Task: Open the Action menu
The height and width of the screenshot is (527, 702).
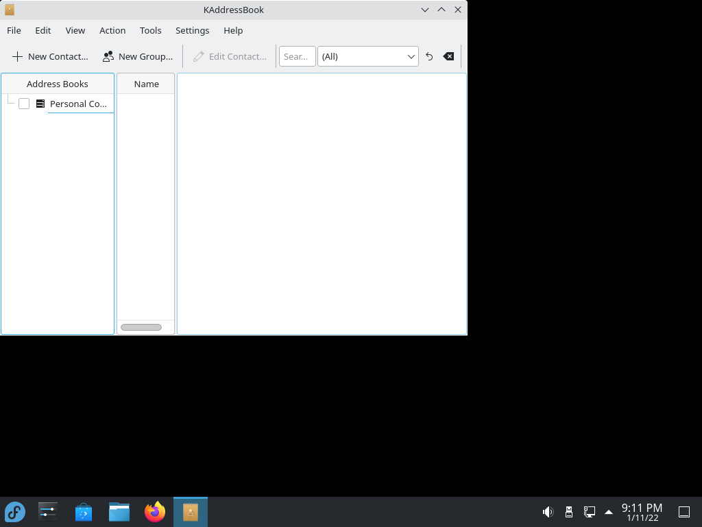Action: 112,30
